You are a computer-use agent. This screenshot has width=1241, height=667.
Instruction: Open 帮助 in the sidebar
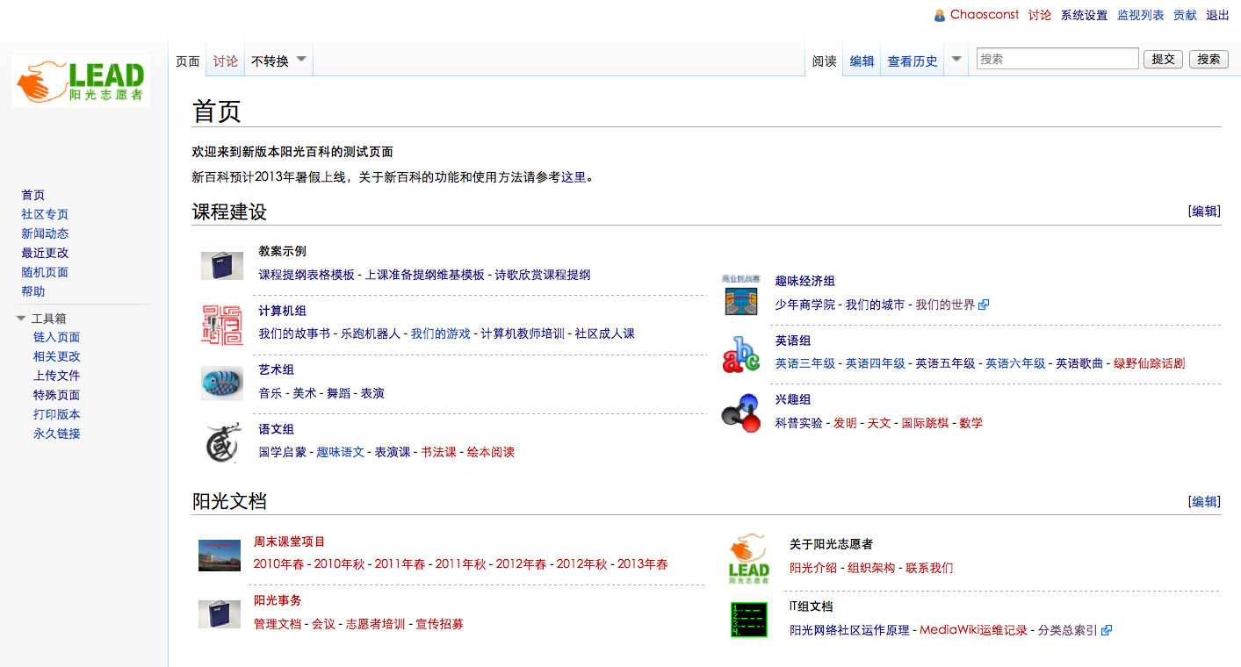pyautogui.click(x=32, y=291)
